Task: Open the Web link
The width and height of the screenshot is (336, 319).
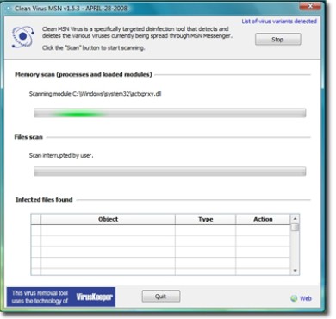Action: (x=306, y=298)
